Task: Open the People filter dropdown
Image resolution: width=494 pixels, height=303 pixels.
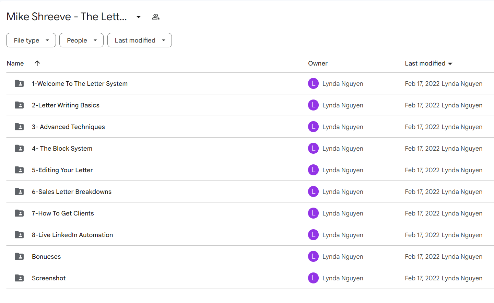Action: pos(81,40)
